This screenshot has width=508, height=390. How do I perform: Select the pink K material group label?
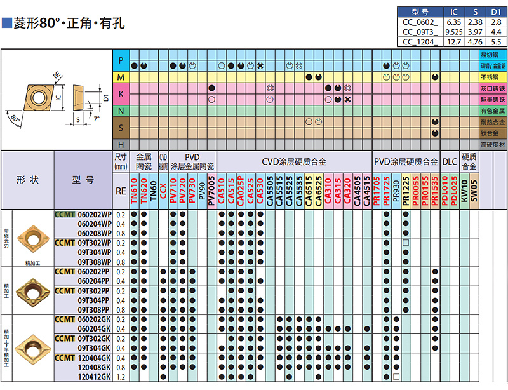pos(121,94)
